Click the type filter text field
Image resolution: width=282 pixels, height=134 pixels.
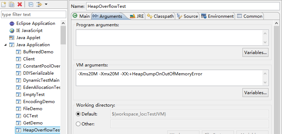click(33, 15)
